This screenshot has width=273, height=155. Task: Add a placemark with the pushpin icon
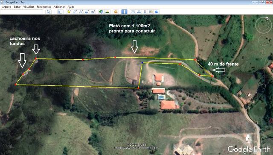click(69, 12)
